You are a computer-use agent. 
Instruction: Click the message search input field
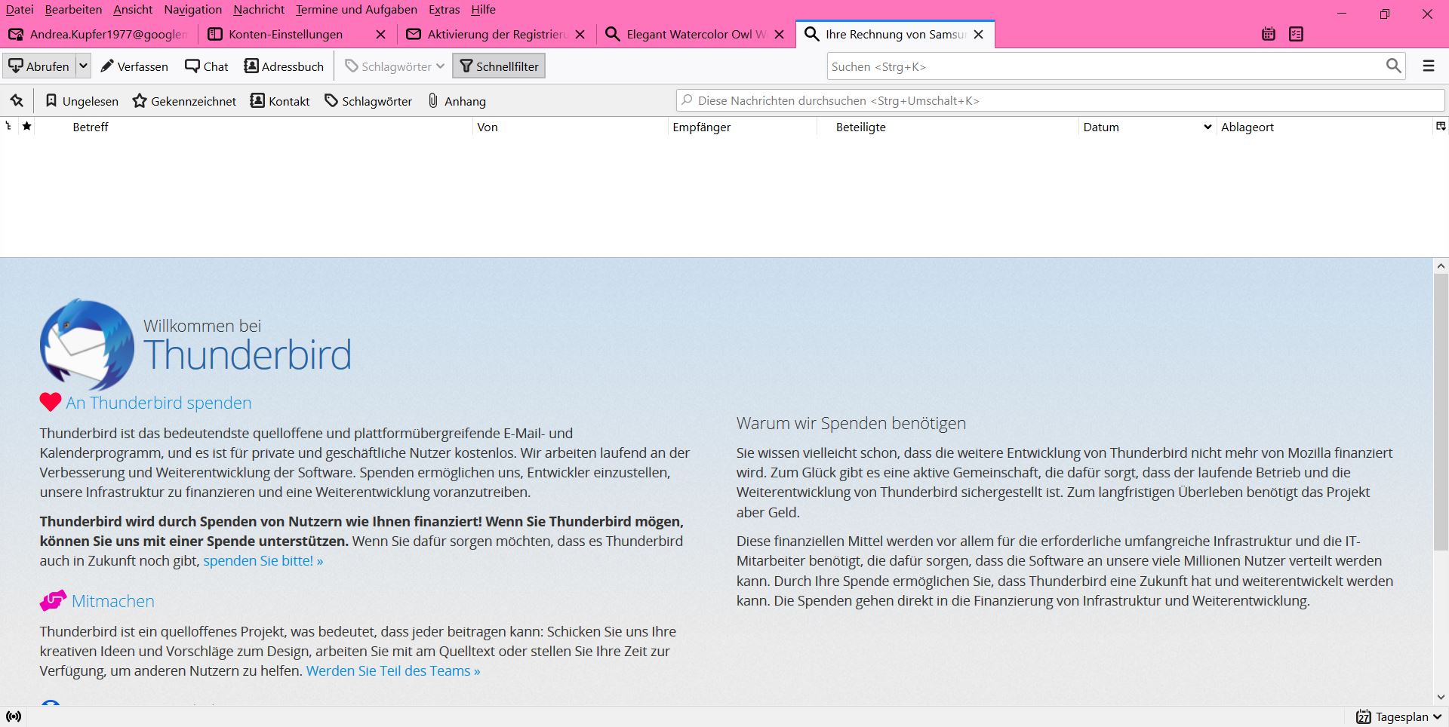pos(1057,100)
